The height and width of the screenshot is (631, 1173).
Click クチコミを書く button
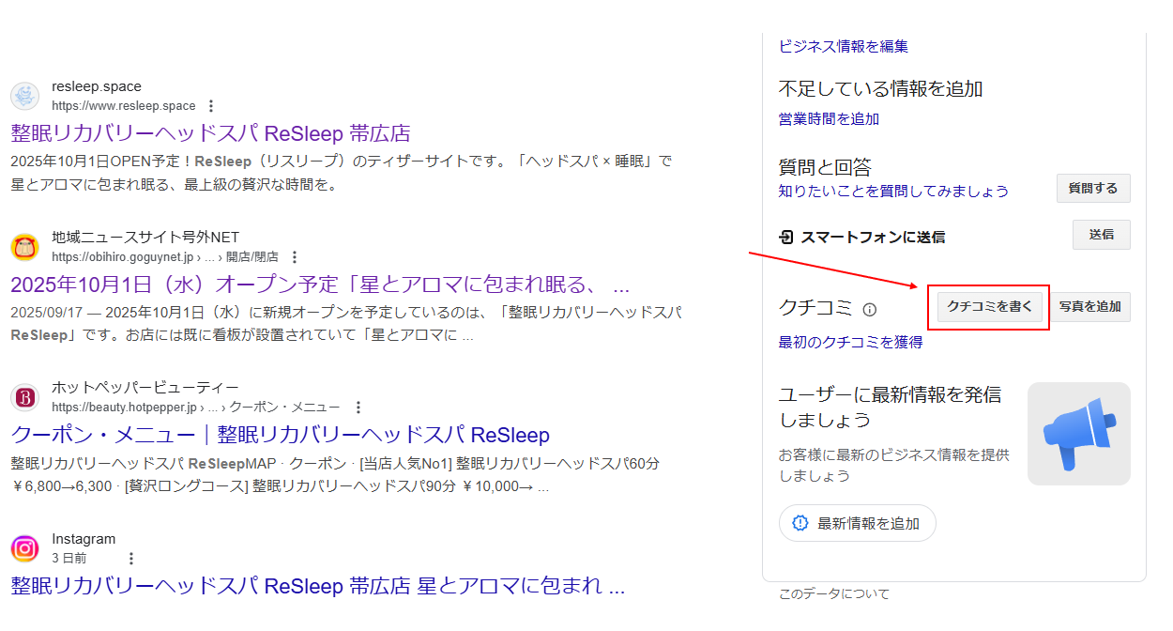coord(989,307)
